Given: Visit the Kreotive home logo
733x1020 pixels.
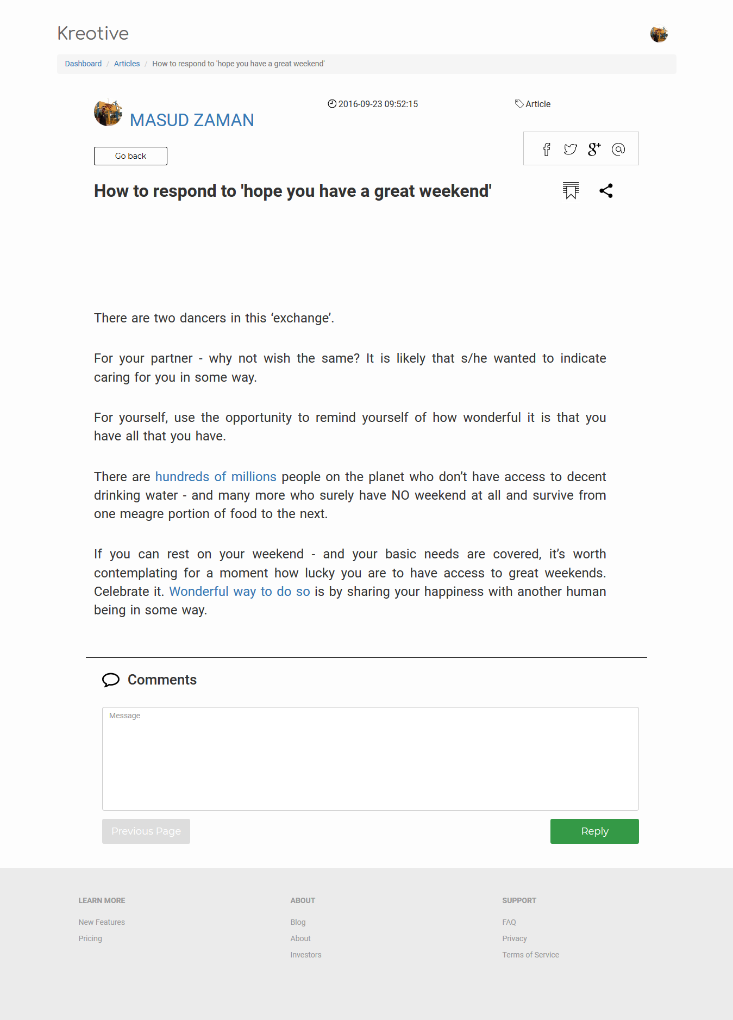Looking at the screenshot, I should click(93, 34).
